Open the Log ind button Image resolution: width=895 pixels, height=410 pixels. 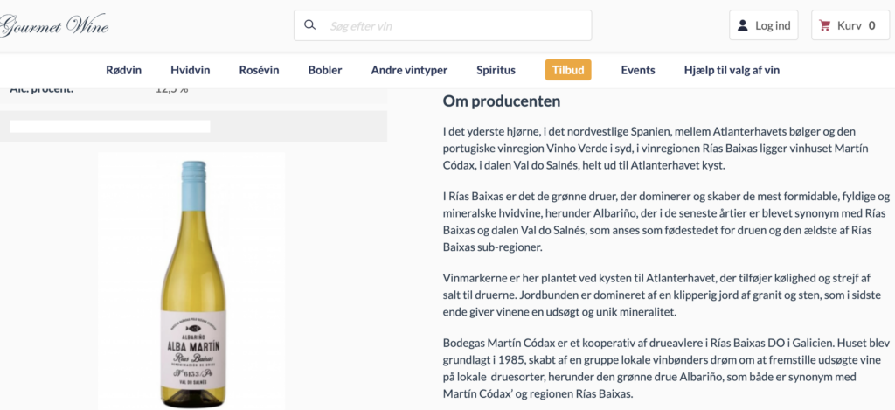coord(764,25)
